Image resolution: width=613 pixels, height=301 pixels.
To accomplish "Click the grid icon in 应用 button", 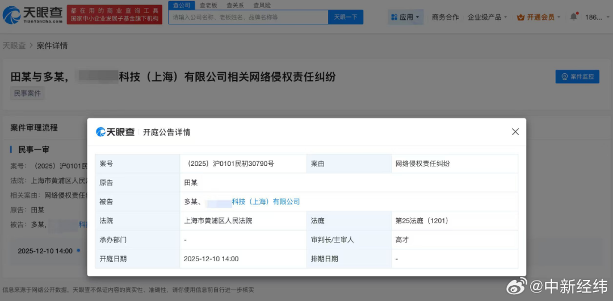I will [394, 17].
